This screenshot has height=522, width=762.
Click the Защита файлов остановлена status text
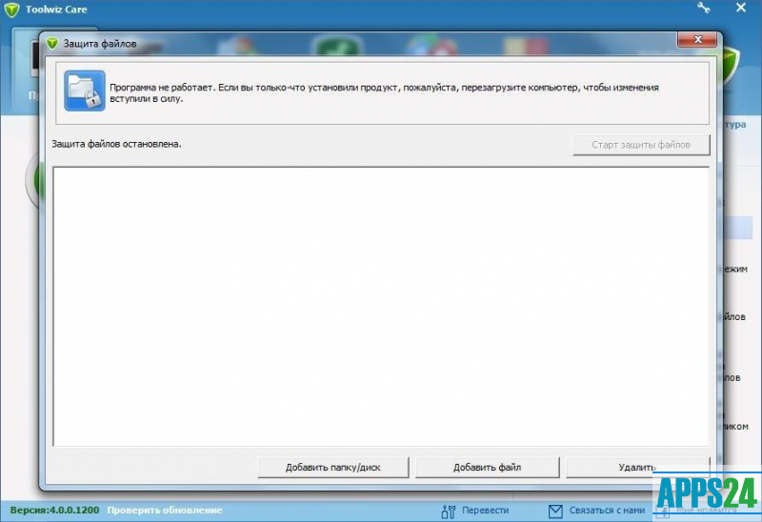click(116, 144)
